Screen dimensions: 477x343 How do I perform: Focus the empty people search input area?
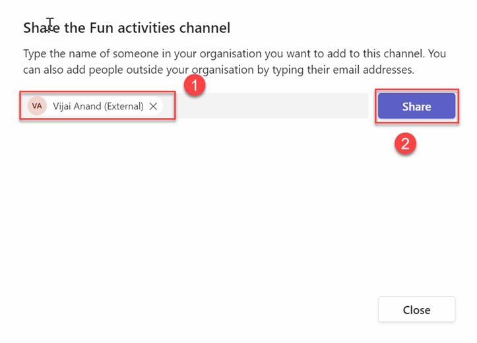point(270,106)
